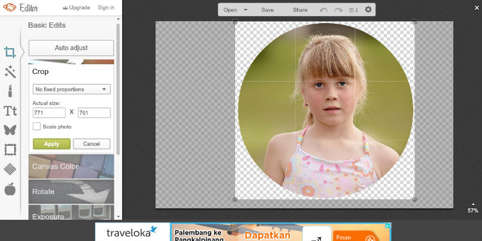This screenshot has width=482, height=241.
Task: Open the No fixed proportions dropdown
Action: (71, 89)
